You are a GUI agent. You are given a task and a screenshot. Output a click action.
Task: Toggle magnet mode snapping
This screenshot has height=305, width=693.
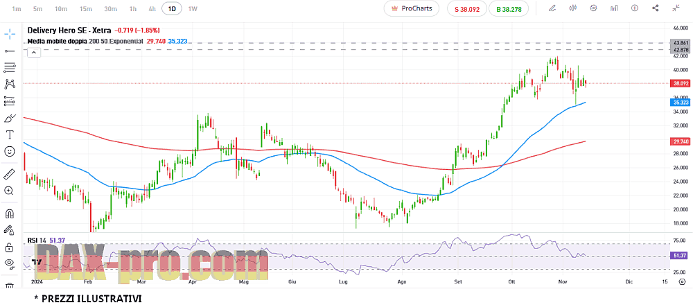(x=10, y=214)
